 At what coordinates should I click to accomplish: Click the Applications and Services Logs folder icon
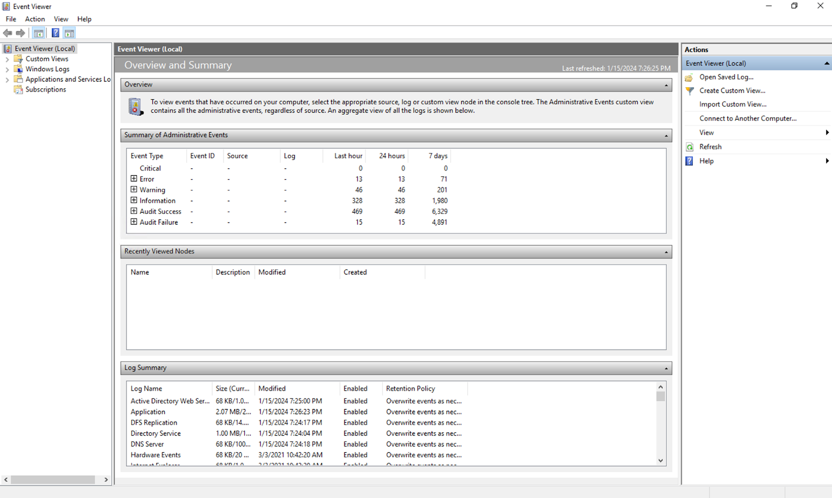click(18, 79)
